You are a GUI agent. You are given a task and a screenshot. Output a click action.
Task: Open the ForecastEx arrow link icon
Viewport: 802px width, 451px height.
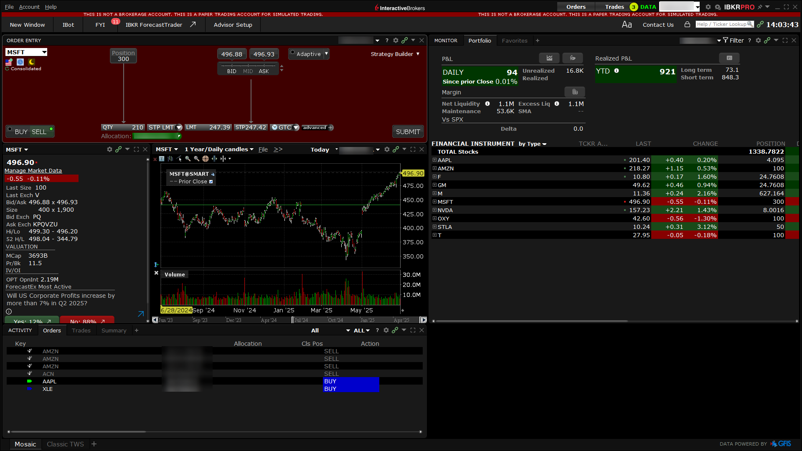pos(141,314)
